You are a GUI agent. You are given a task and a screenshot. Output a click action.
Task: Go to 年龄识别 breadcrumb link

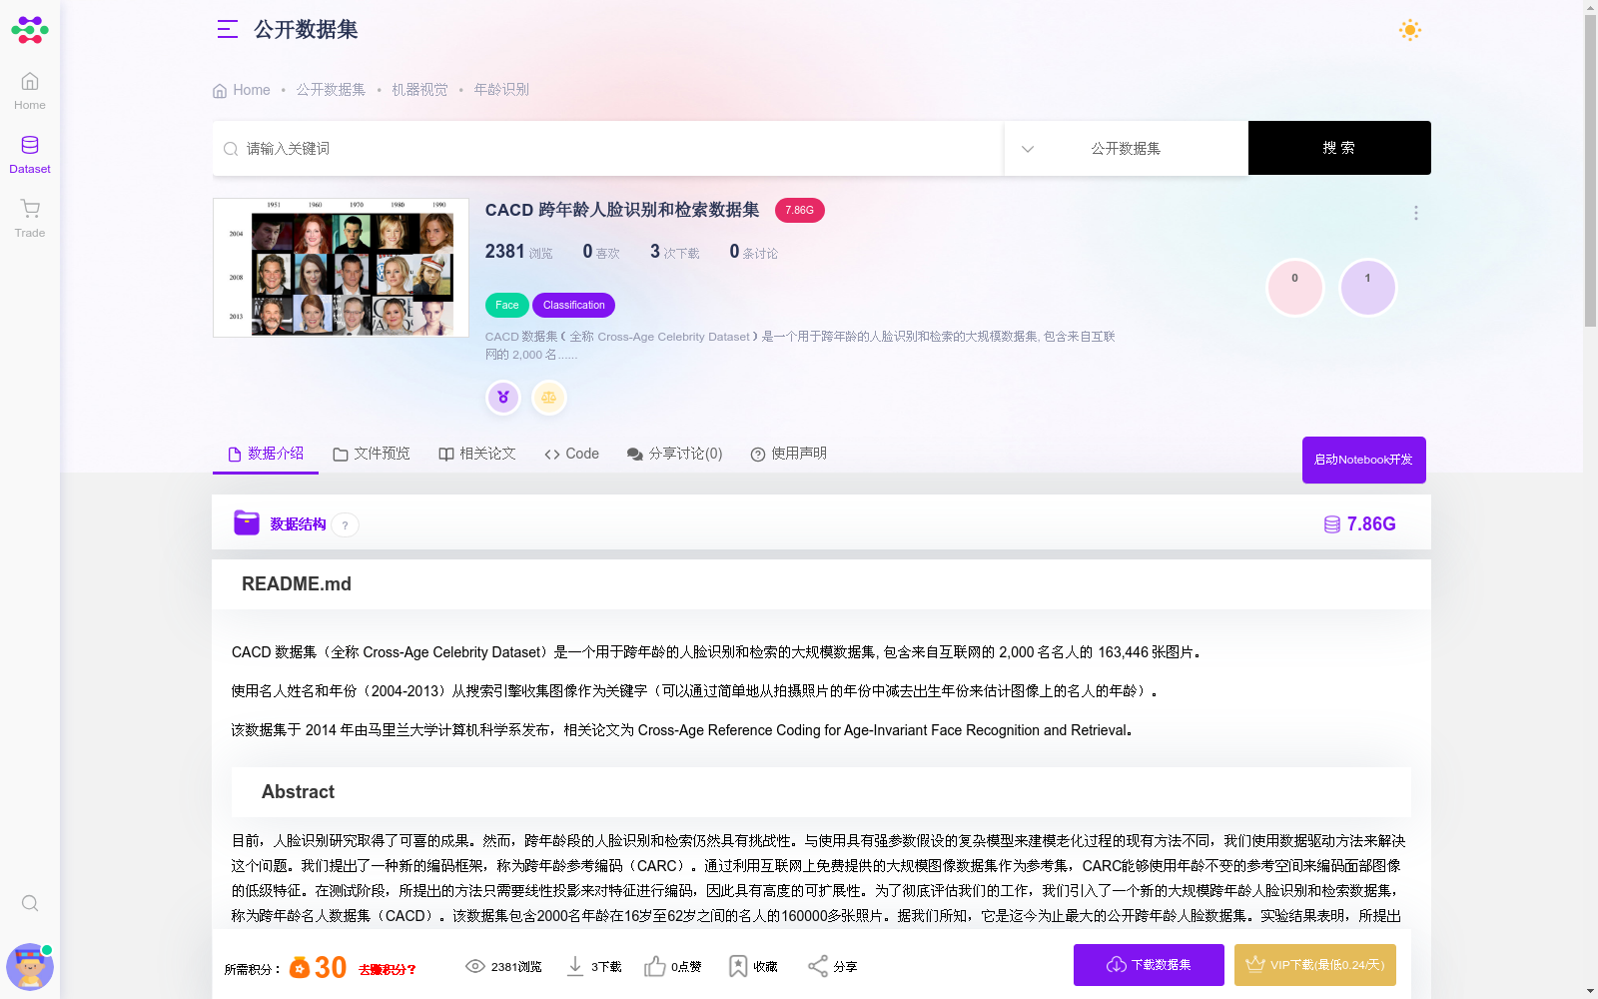(x=501, y=90)
